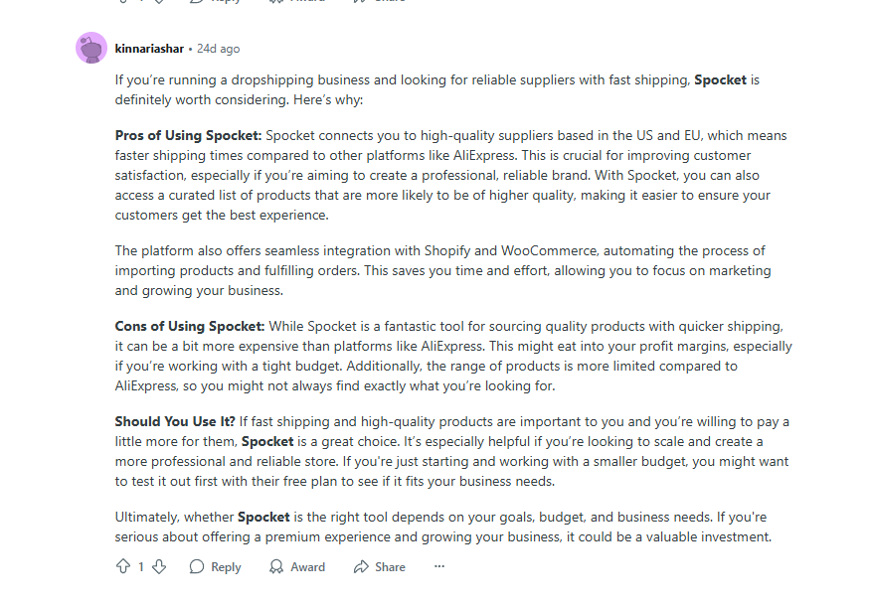Click bold 'Spocket' after 'Ultimately, whether'

pos(263,517)
